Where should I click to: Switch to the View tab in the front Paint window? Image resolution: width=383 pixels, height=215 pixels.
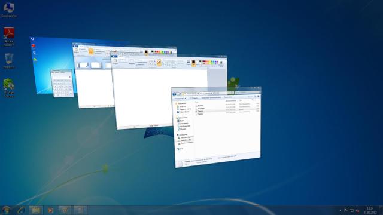tap(127, 57)
